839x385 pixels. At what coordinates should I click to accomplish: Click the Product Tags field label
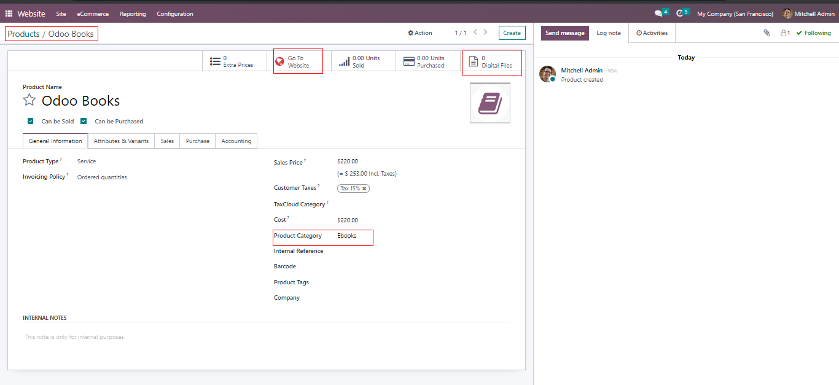click(x=291, y=282)
